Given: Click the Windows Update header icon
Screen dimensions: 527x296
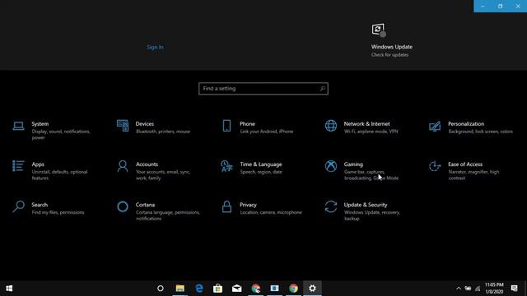Looking at the screenshot, I should tap(379, 30).
